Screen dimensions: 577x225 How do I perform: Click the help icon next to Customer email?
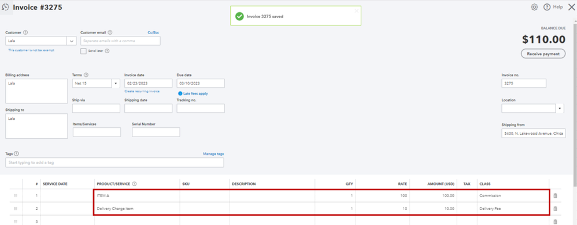click(x=110, y=32)
